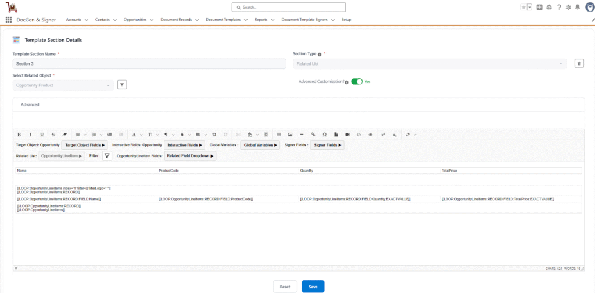
Task: Click the underline formatting icon
Action: pos(42,134)
